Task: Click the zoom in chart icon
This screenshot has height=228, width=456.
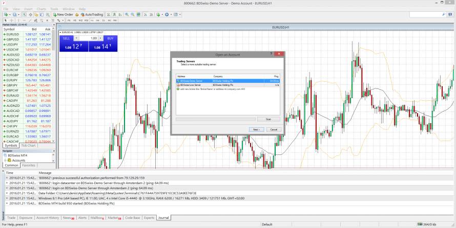Action: [127, 14]
